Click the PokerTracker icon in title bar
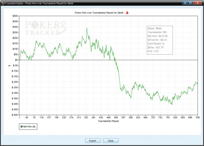Screen dimensions: 204x146 3,3
